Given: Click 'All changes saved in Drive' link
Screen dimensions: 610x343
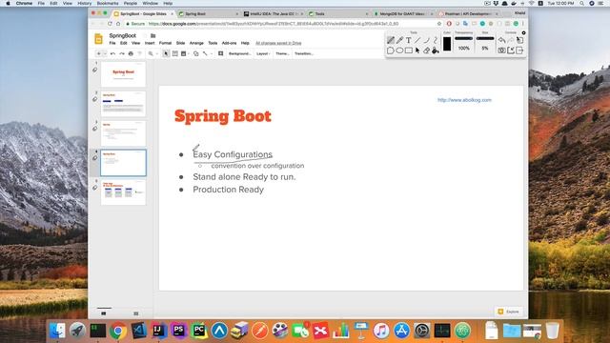Looking at the screenshot, I should point(278,43).
